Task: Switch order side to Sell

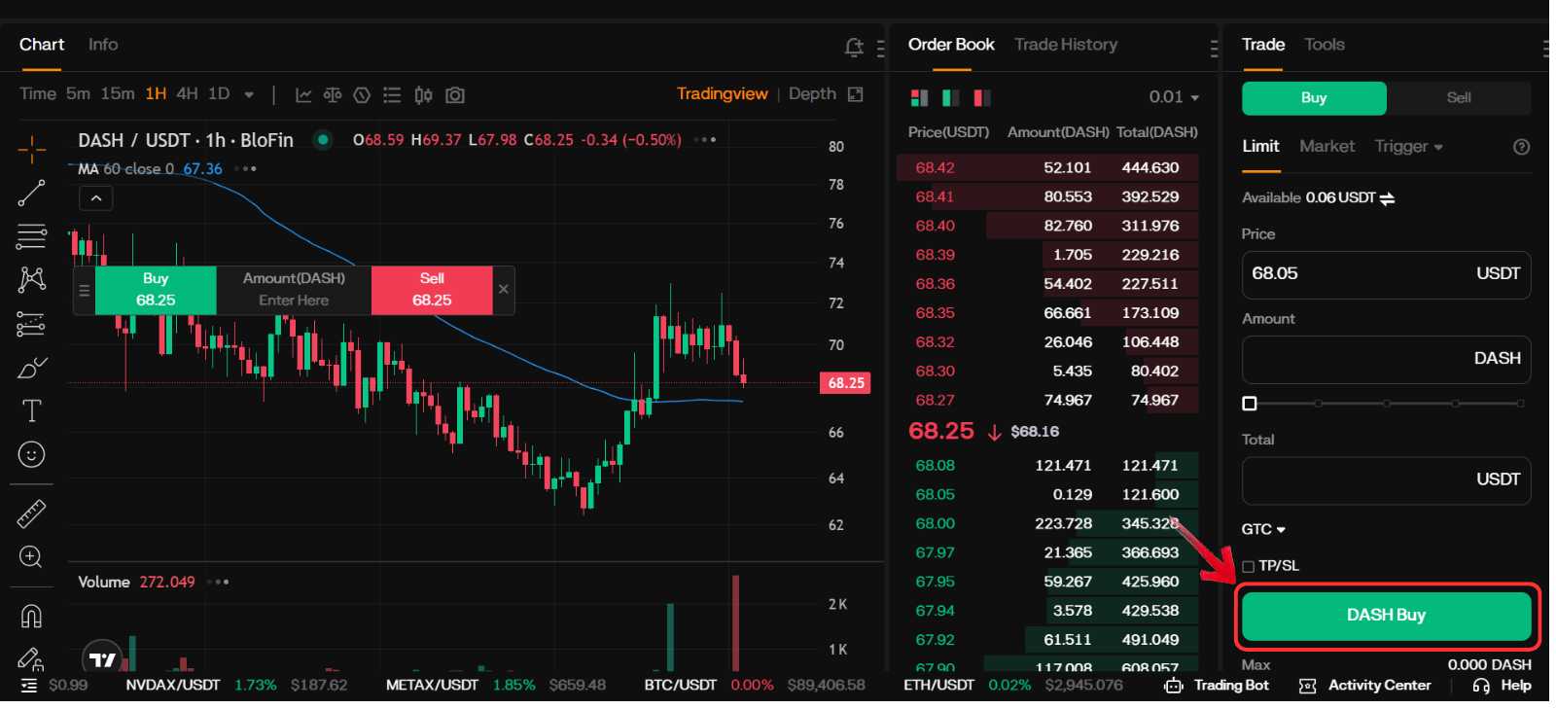Action: click(1458, 98)
